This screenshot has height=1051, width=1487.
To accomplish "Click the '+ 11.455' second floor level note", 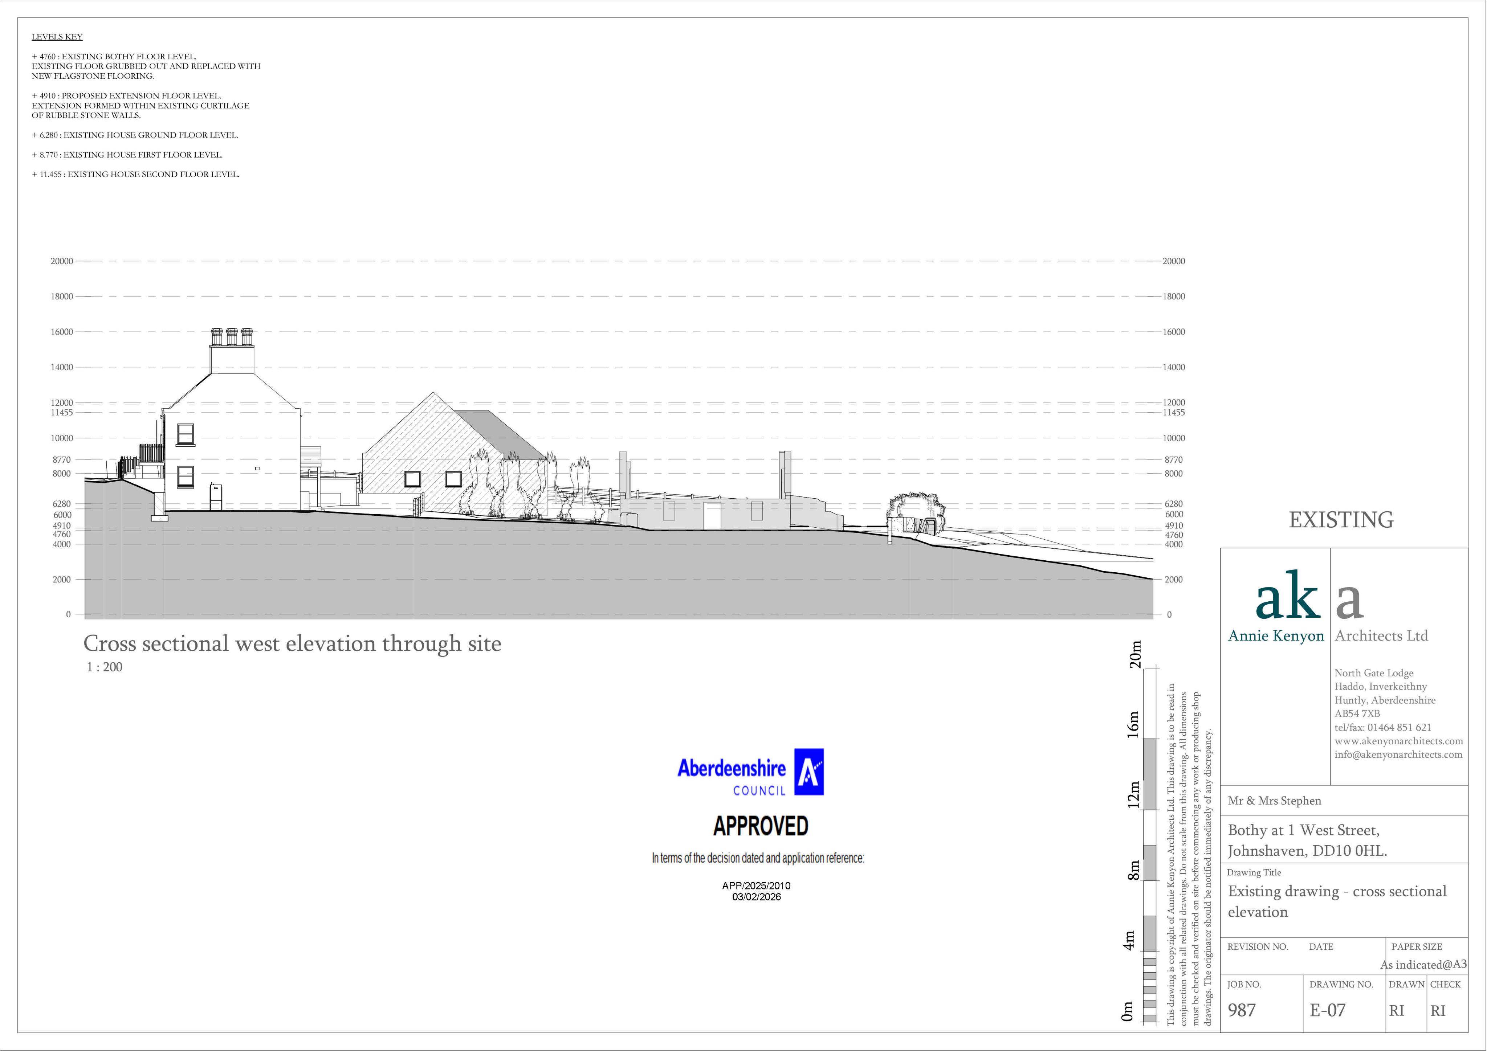I will pos(135,174).
